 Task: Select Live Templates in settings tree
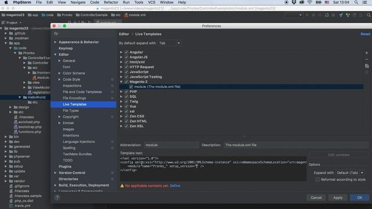83,105
